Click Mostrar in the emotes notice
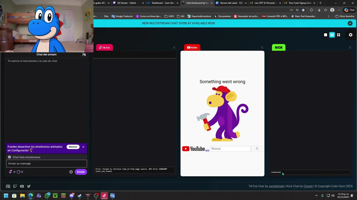This screenshot has height=200, width=357. [73, 147]
